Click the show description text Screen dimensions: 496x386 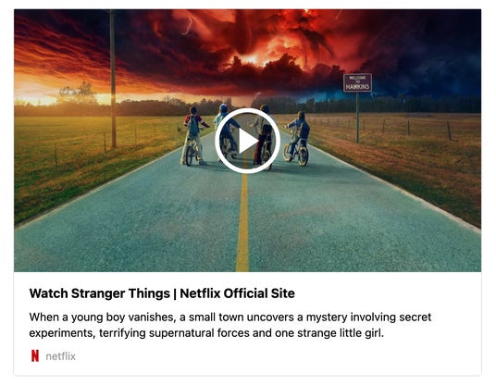[230, 325]
